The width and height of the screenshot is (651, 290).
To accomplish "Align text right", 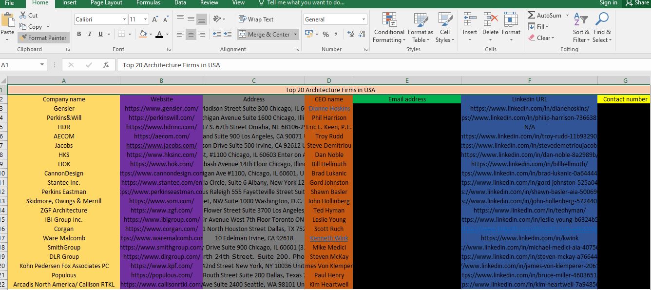I will tap(201, 34).
